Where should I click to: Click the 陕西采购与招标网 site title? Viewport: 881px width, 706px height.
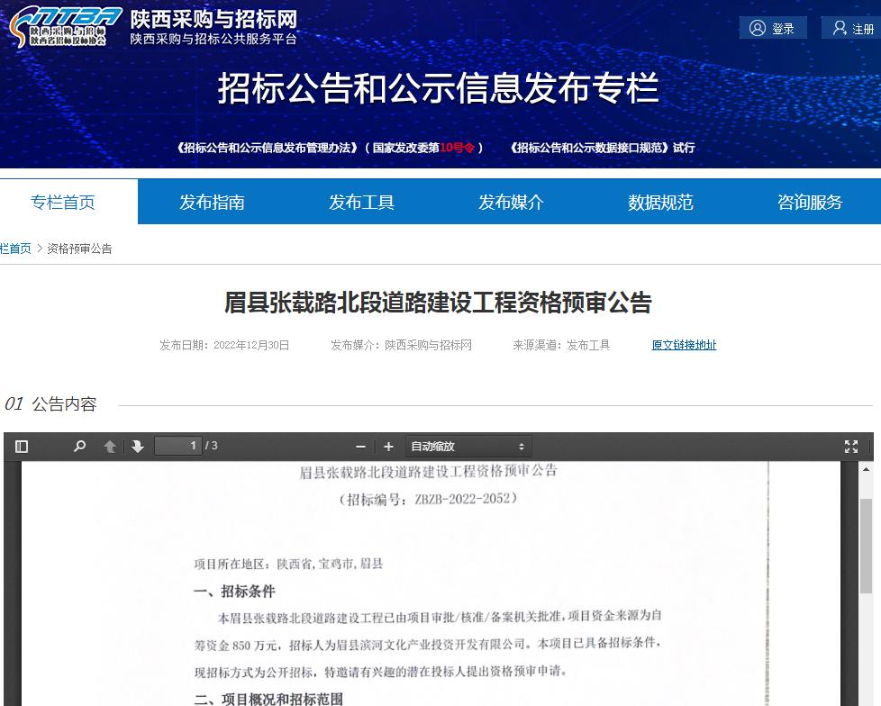(x=213, y=20)
